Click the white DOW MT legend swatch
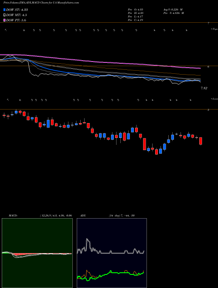 click(x=4, y=15)
